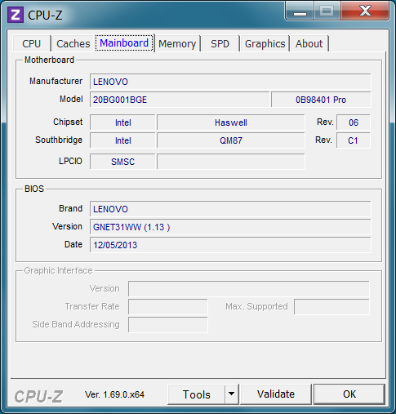Click the 0B98401 Pro field
Viewport: 396px width, 414px height.
click(x=321, y=100)
